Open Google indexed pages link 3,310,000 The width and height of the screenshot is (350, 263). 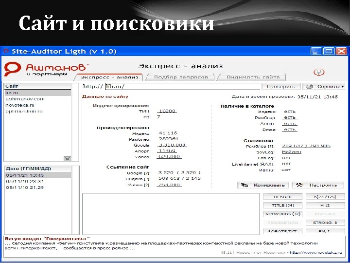coord(172,145)
